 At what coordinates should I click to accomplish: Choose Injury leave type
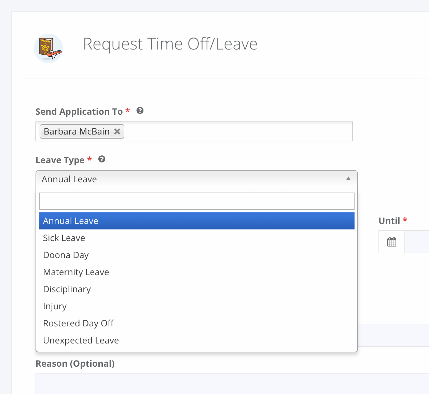(x=197, y=306)
